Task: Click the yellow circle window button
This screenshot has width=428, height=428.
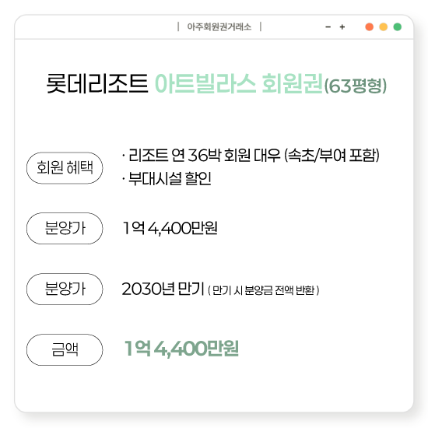Action: tap(384, 26)
